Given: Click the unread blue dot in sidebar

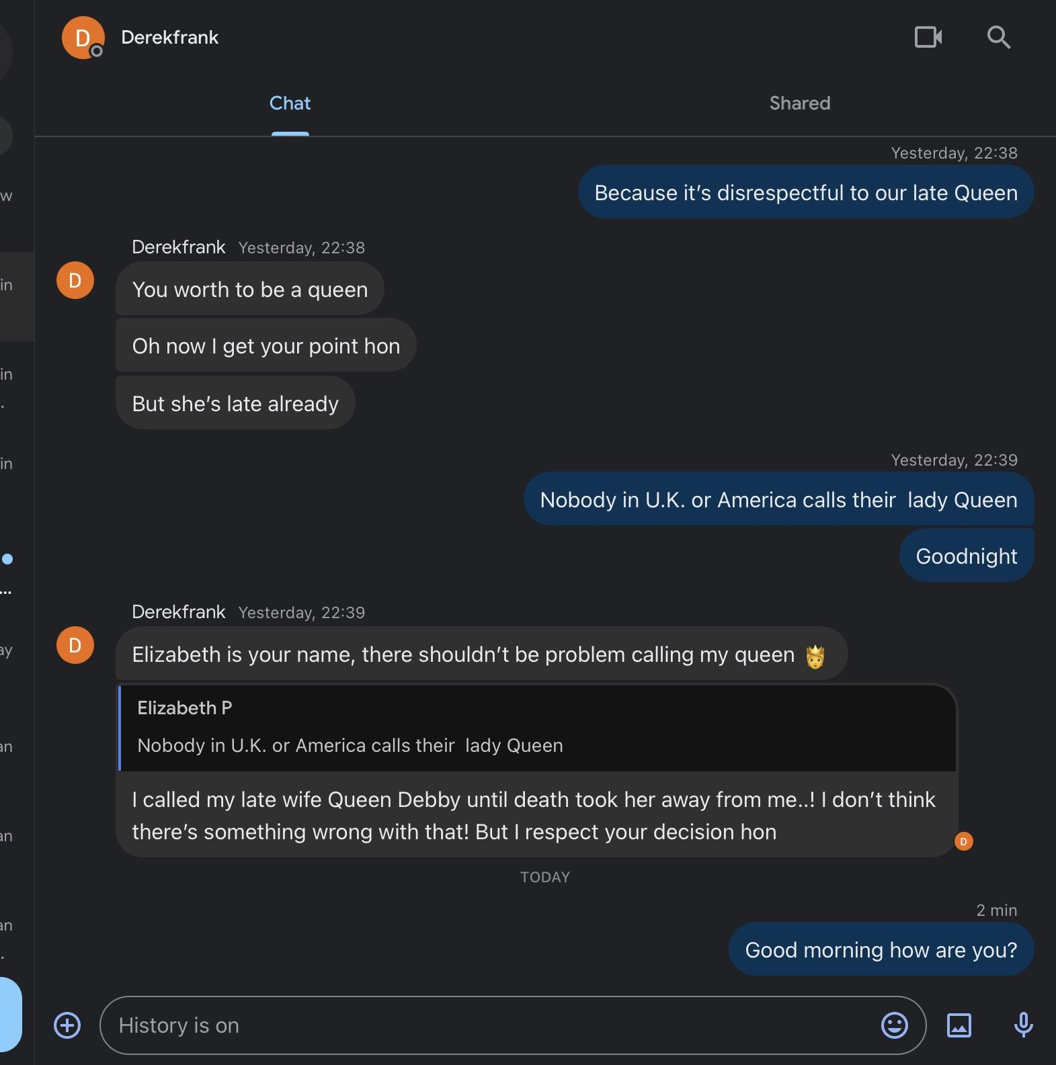Looking at the screenshot, I should [7, 558].
